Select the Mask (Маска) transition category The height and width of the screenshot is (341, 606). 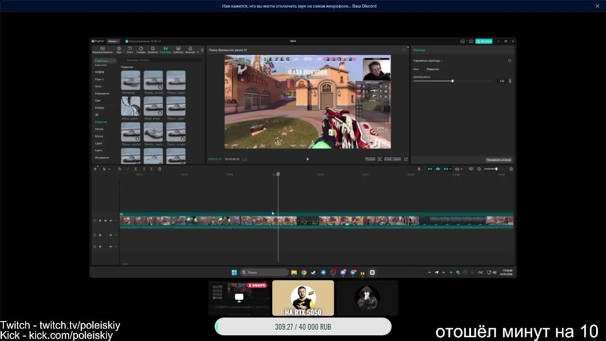tap(99, 136)
